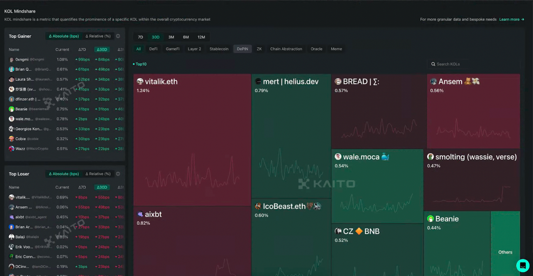This screenshot has height=276, width=533.
Task: Click wale.moca avatar in treemap
Action: (x=338, y=157)
